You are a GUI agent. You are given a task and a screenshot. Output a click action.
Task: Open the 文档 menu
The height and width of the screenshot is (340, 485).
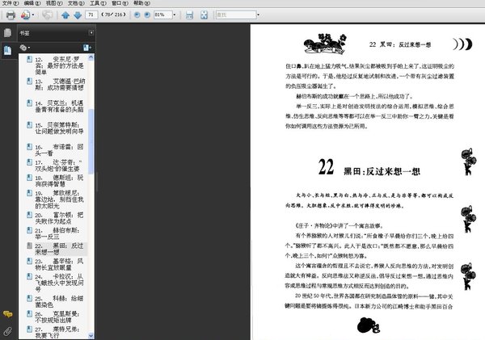point(76,3)
